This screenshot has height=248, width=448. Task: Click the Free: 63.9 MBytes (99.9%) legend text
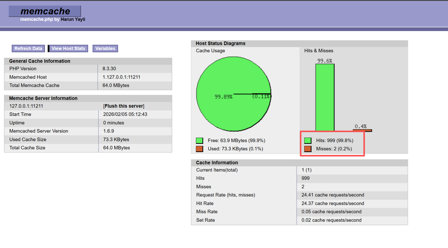click(x=236, y=141)
